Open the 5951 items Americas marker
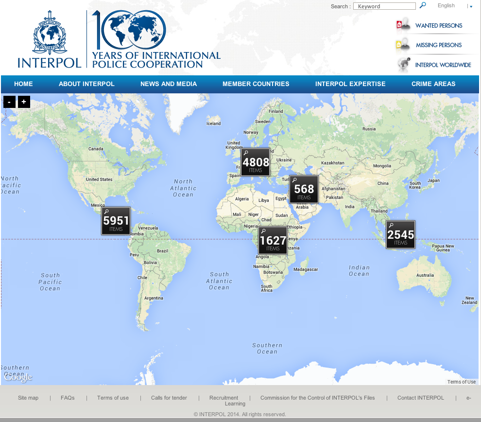Image resolution: width=481 pixels, height=422 pixels. (x=116, y=221)
